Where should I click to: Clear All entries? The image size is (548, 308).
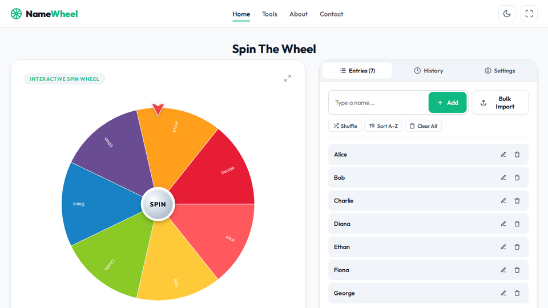(x=423, y=126)
